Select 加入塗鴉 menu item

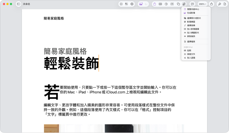pos(196,58)
